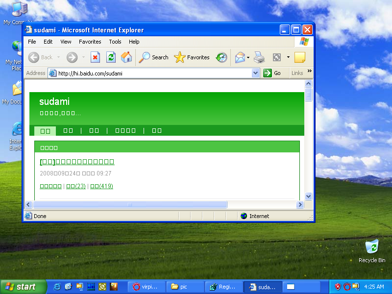Click the red shield security tray icon
The height and width of the screenshot is (294, 392).
[338, 287]
